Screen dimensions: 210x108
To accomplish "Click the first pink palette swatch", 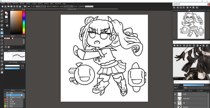I will pyautogui.click(x=5, y=38).
